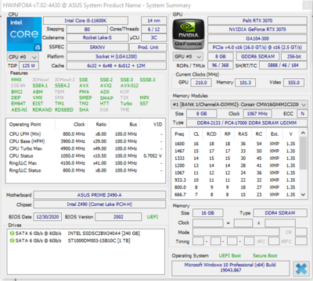Click the BIOS Version 2002 field
The height and width of the screenshot is (281, 313).
(x=118, y=217)
